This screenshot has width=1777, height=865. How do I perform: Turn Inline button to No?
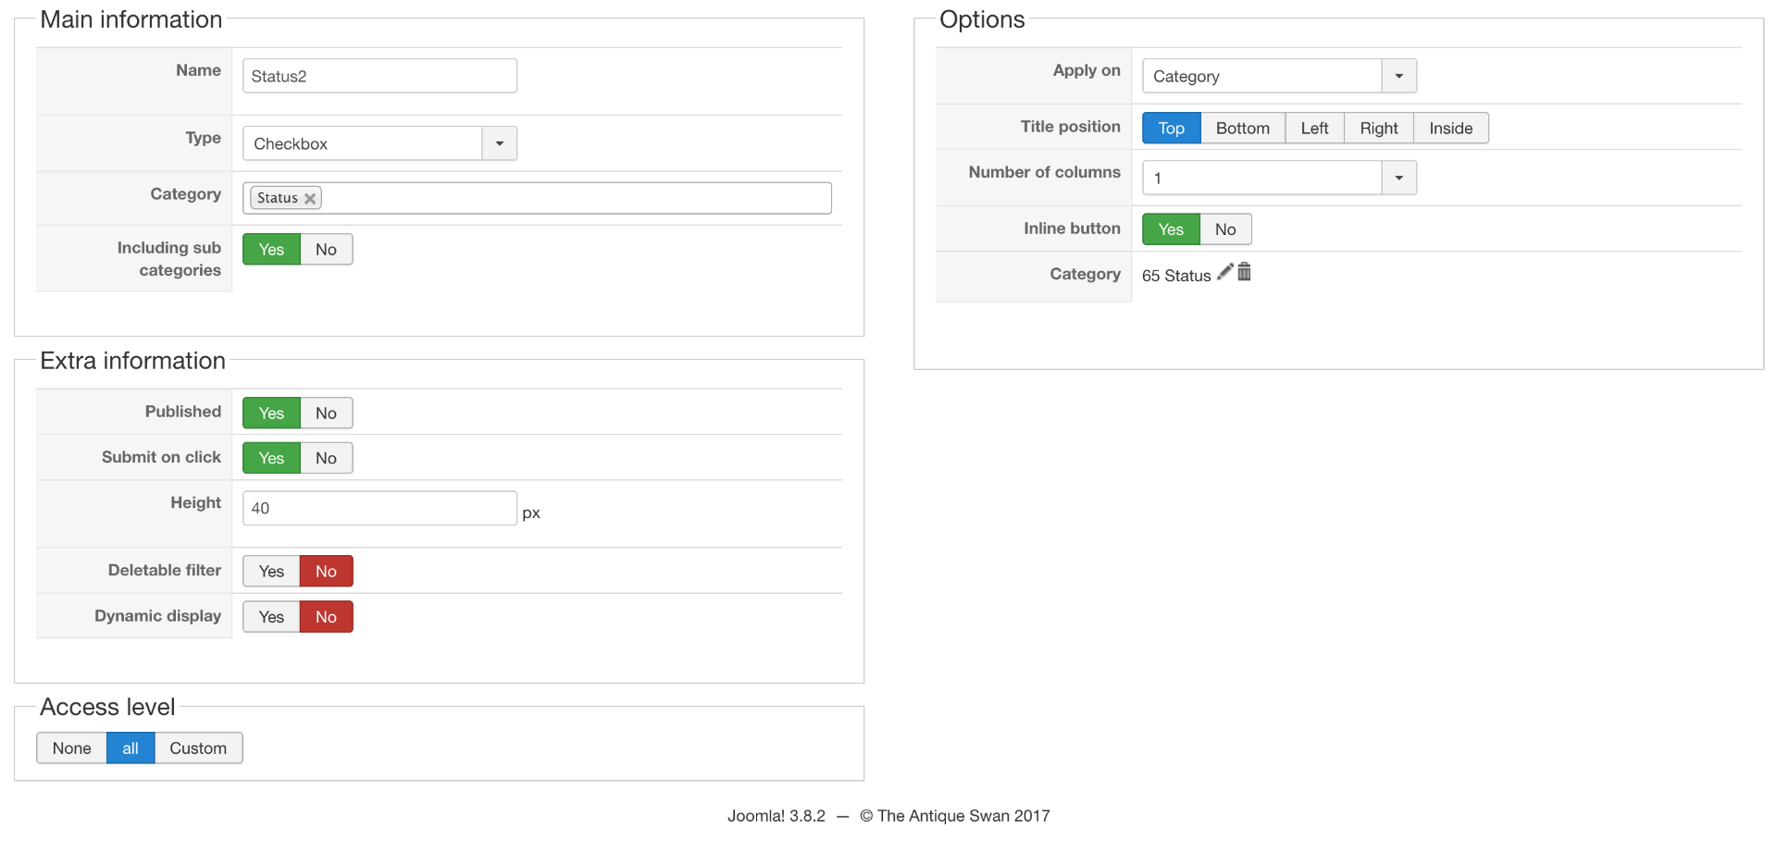[1225, 229]
